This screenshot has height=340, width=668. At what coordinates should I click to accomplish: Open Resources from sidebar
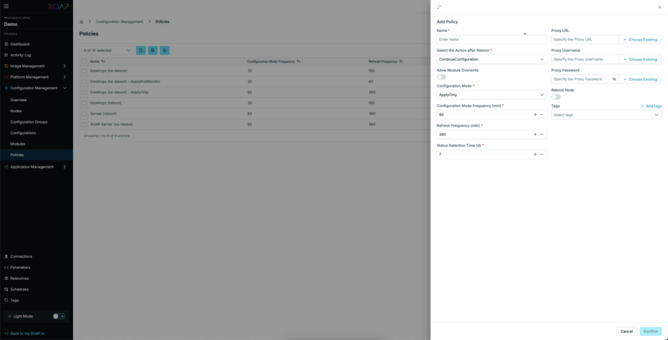tap(20, 279)
